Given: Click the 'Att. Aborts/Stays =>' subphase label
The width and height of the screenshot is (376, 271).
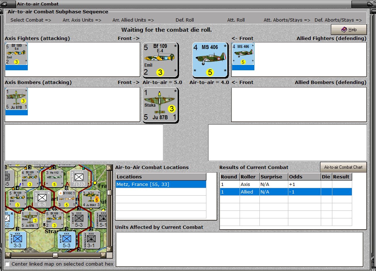Looking at the screenshot, I should point(287,20).
